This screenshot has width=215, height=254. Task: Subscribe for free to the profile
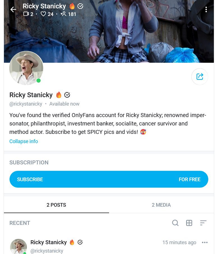coord(109,179)
